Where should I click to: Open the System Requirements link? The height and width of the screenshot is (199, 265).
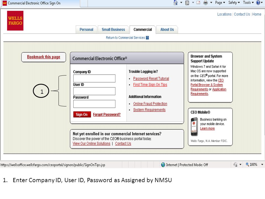[x=149, y=110]
